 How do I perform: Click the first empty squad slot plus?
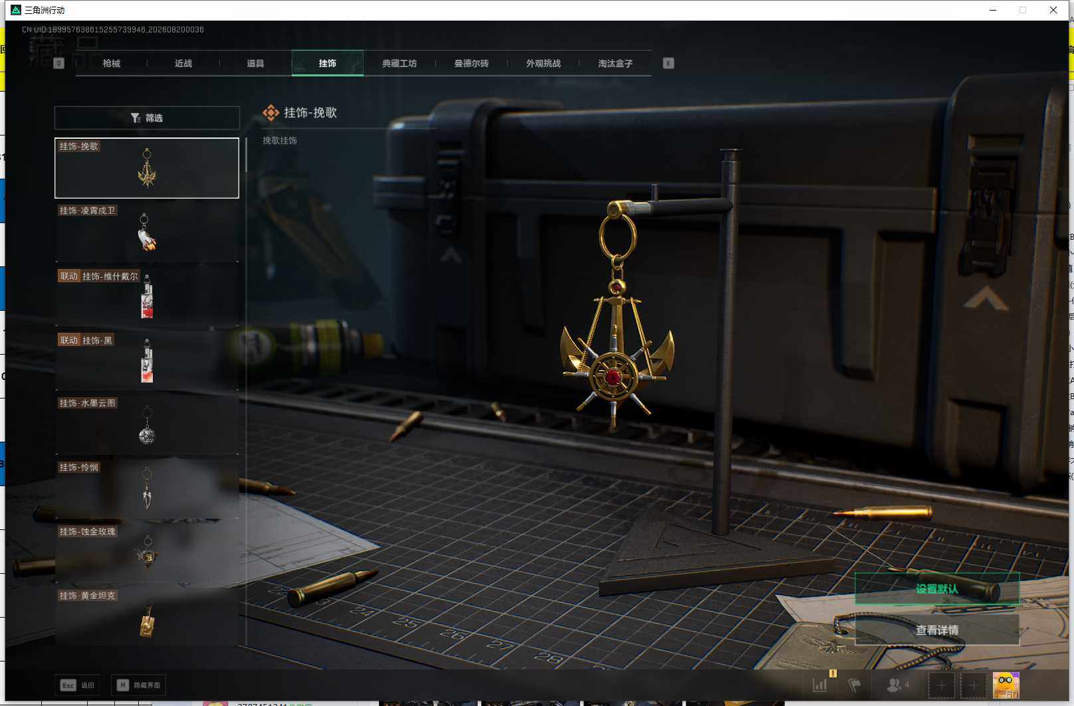941,685
